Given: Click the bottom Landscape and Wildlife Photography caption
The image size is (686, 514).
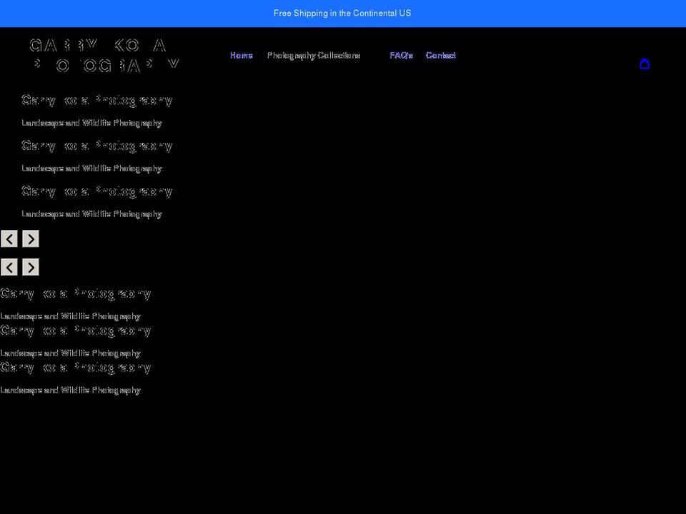Looking at the screenshot, I should [x=70, y=390].
